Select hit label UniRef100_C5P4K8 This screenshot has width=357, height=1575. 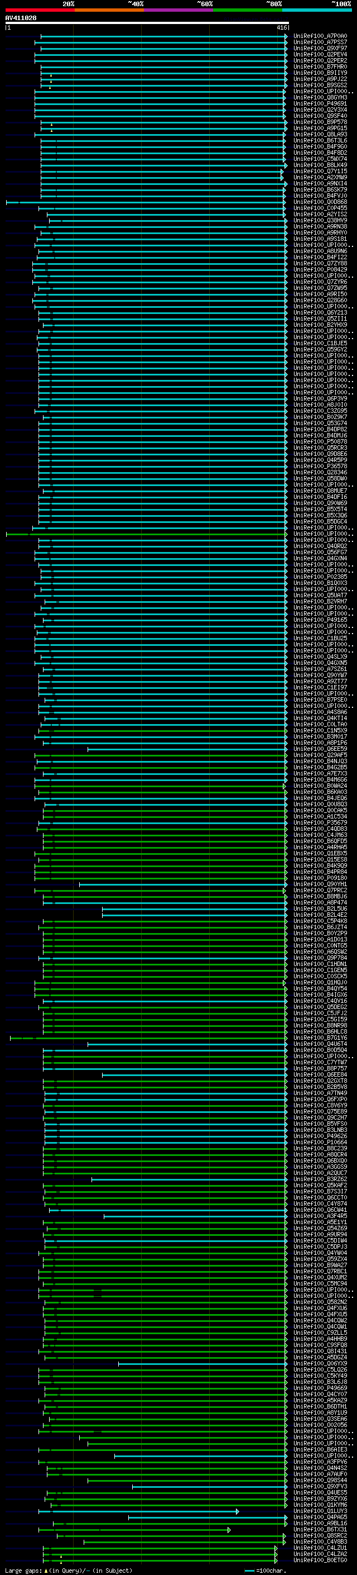(320, 921)
